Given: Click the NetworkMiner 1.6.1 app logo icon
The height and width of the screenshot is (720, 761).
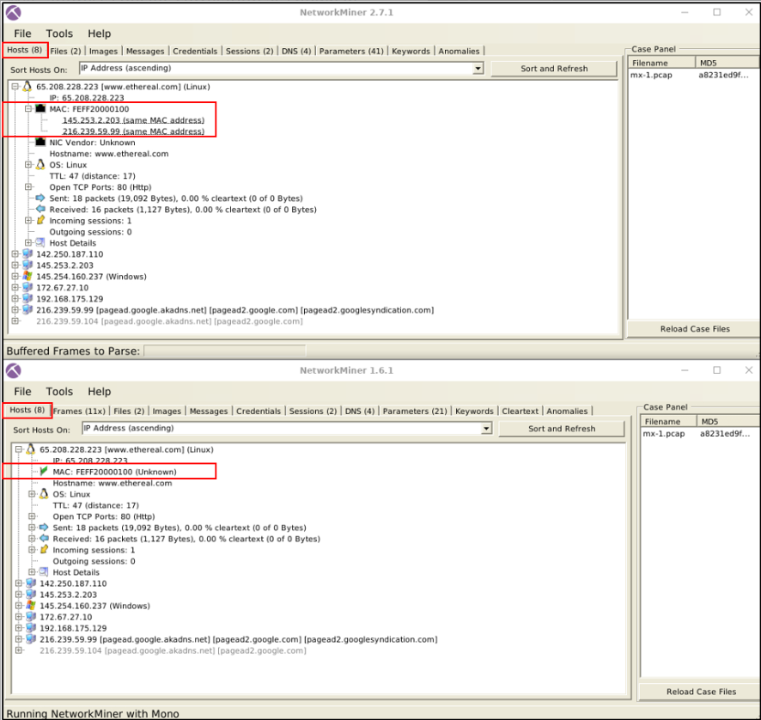Looking at the screenshot, I should pos(14,371).
